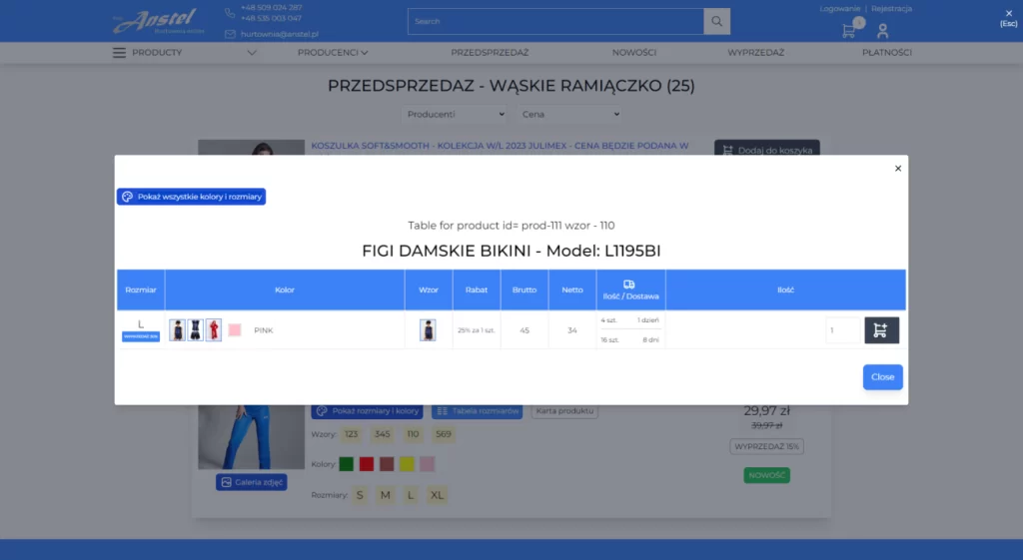1023x560 pixels.
Task: Open the shopping cart icon in header
Action: 848,31
